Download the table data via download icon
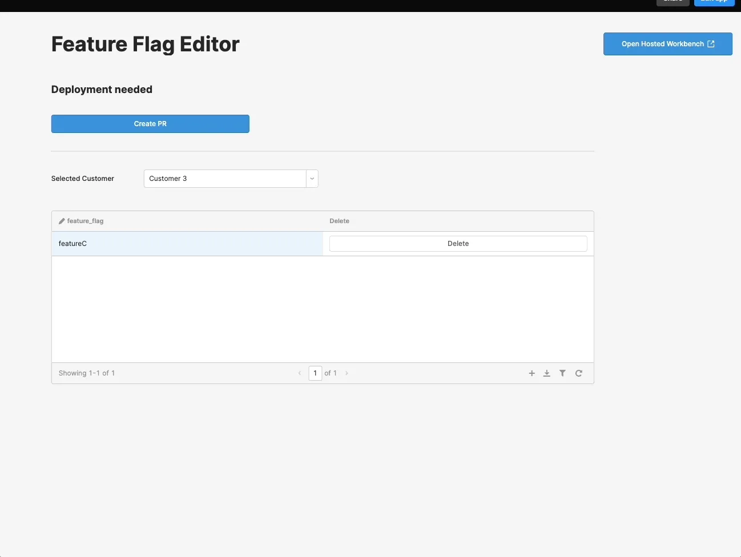 pos(547,373)
